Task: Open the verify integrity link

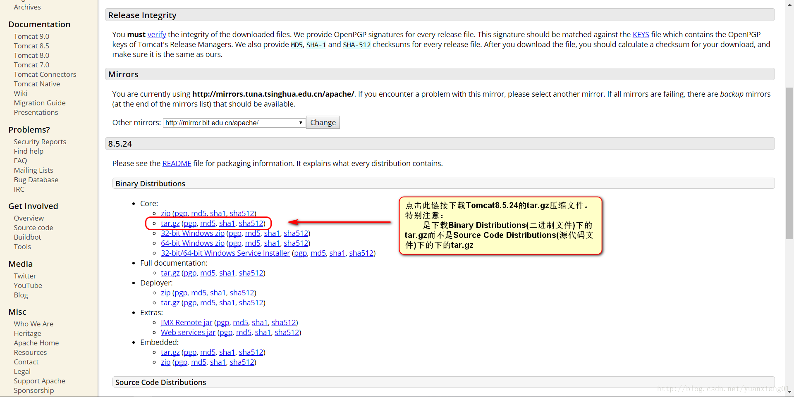Action: pyautogui.click(x=157, y=35)
